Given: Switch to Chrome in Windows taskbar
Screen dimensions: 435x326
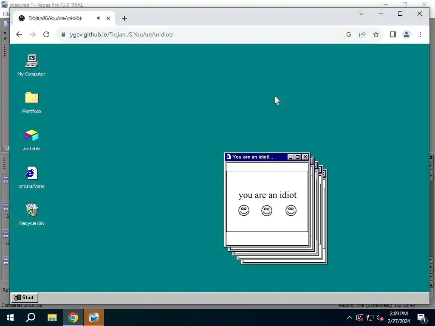Looking at the screenshot, I should (73, 318).
